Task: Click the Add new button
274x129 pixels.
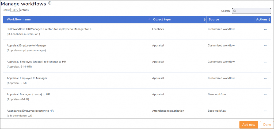Action: 249,125
